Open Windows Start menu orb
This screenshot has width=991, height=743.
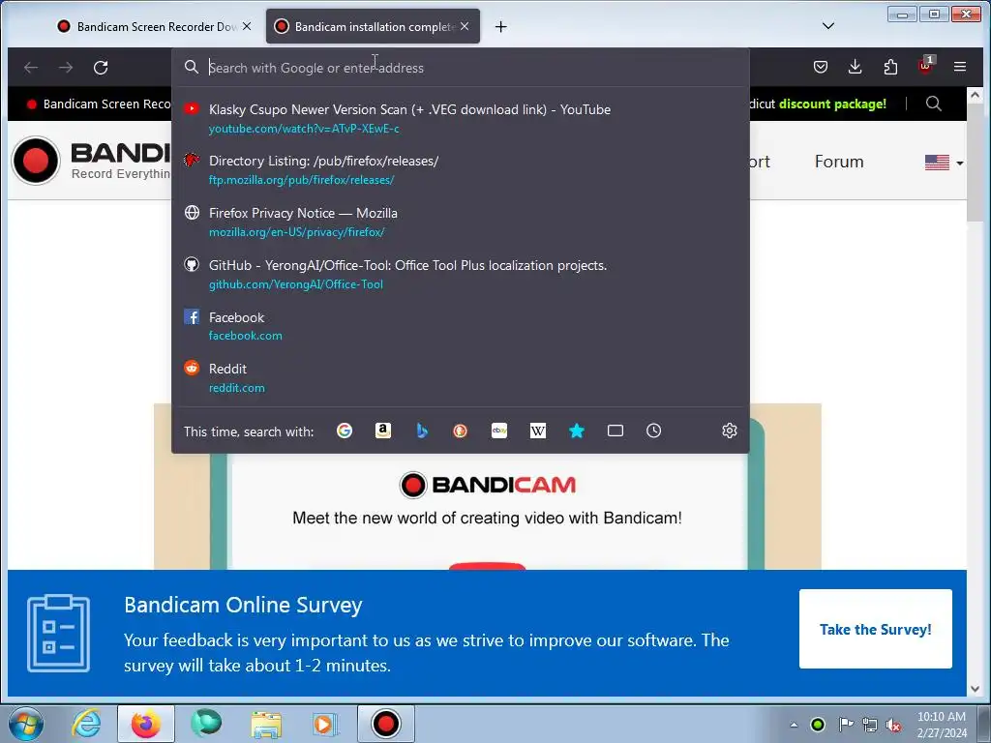[x=26, y=724]
